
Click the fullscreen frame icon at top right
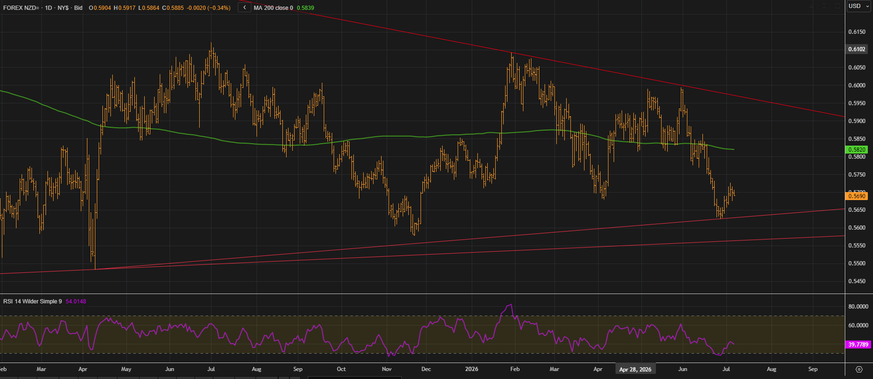837,6
